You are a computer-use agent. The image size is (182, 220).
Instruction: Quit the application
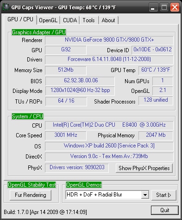pos(165,210)
